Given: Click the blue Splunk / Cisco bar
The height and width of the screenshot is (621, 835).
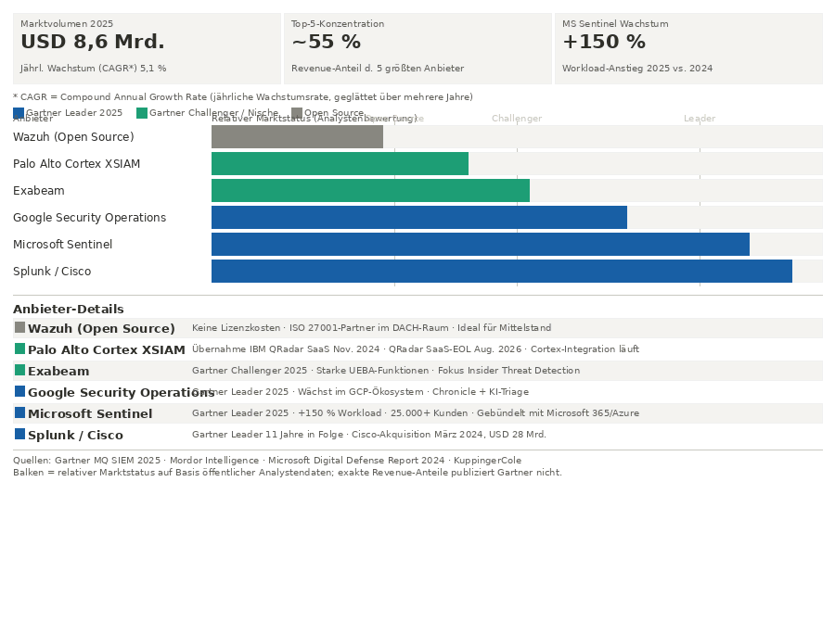Looking at the screenshot, I should (x=502, y=271).
